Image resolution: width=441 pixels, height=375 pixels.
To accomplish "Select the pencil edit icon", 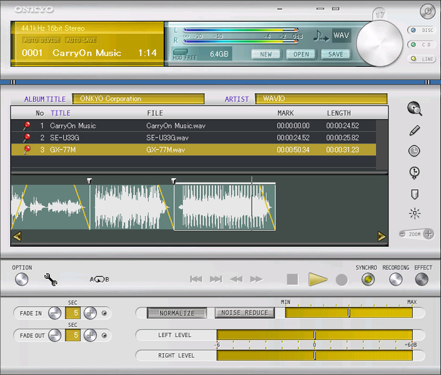I will [x=414, y=130].
